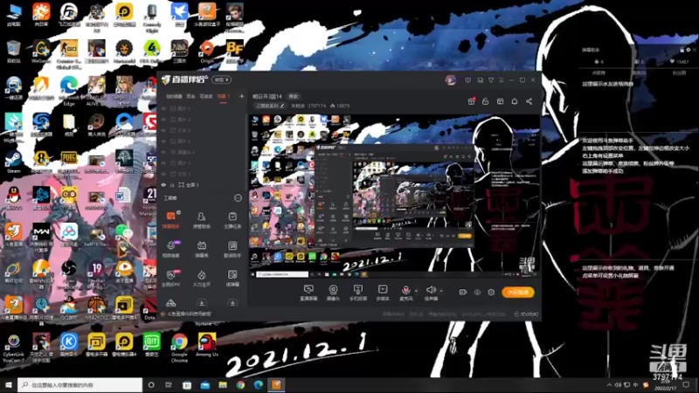This screenshot has height=393, width=699.
Task: Open the Origin desktop shortcut
Action: [x=207, y=52]
